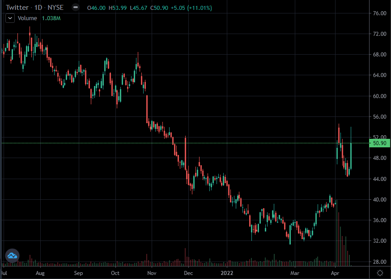Click the 44.00 price axis label
Screen dimensions: 391x279
click(x=379, y=179)
